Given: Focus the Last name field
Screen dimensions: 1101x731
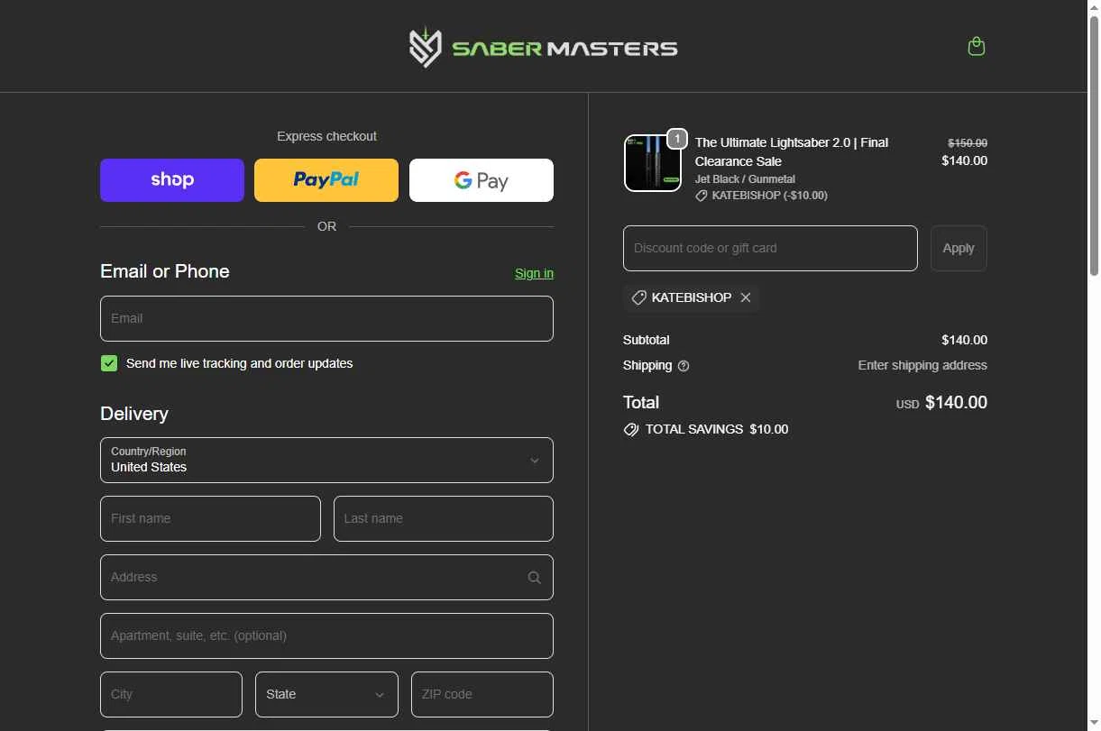Looking at the screenshot, I should point(444,518).
